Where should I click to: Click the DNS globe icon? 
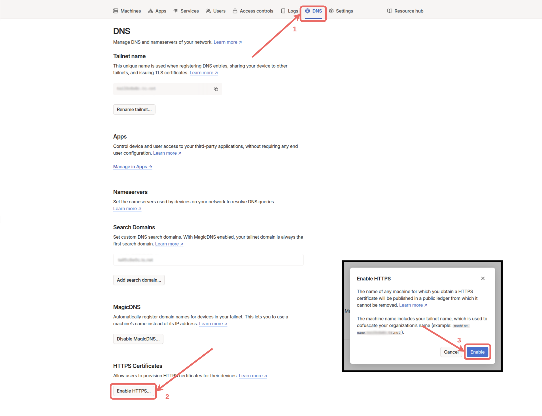coord(307,11)
